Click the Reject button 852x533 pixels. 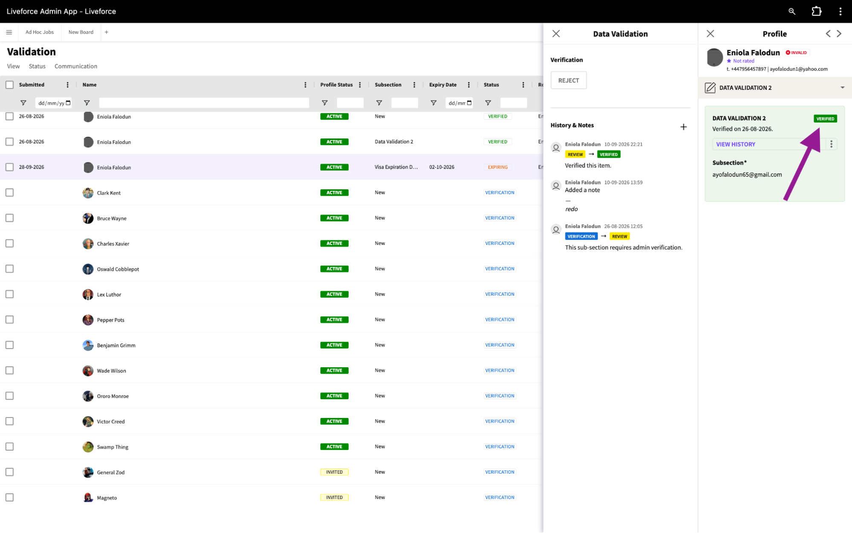coord(568,80)
